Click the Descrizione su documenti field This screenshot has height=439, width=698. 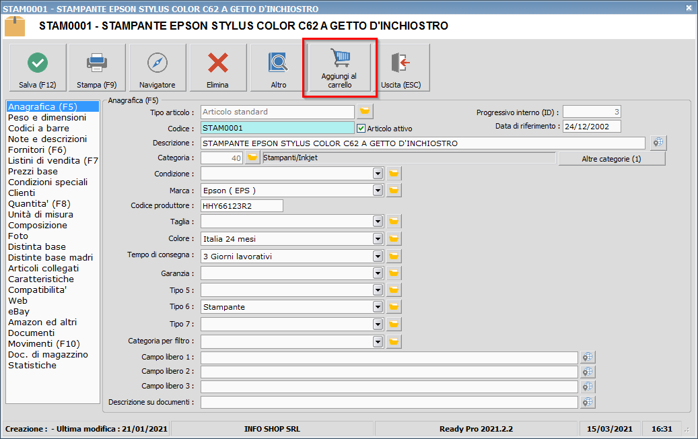pos(389,402)
